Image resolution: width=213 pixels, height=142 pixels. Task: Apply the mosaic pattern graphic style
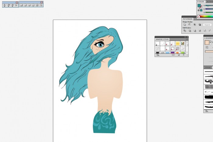(183, 43)
